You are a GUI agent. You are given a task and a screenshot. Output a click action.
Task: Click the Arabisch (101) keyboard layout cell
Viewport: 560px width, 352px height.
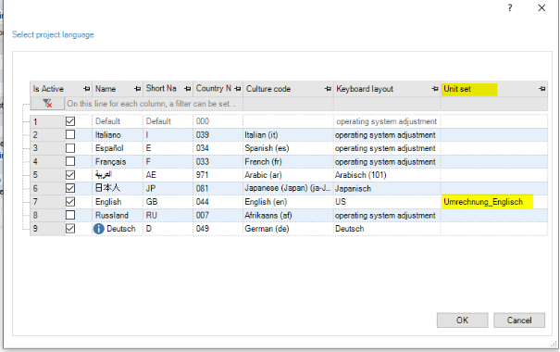click(387, 175)
